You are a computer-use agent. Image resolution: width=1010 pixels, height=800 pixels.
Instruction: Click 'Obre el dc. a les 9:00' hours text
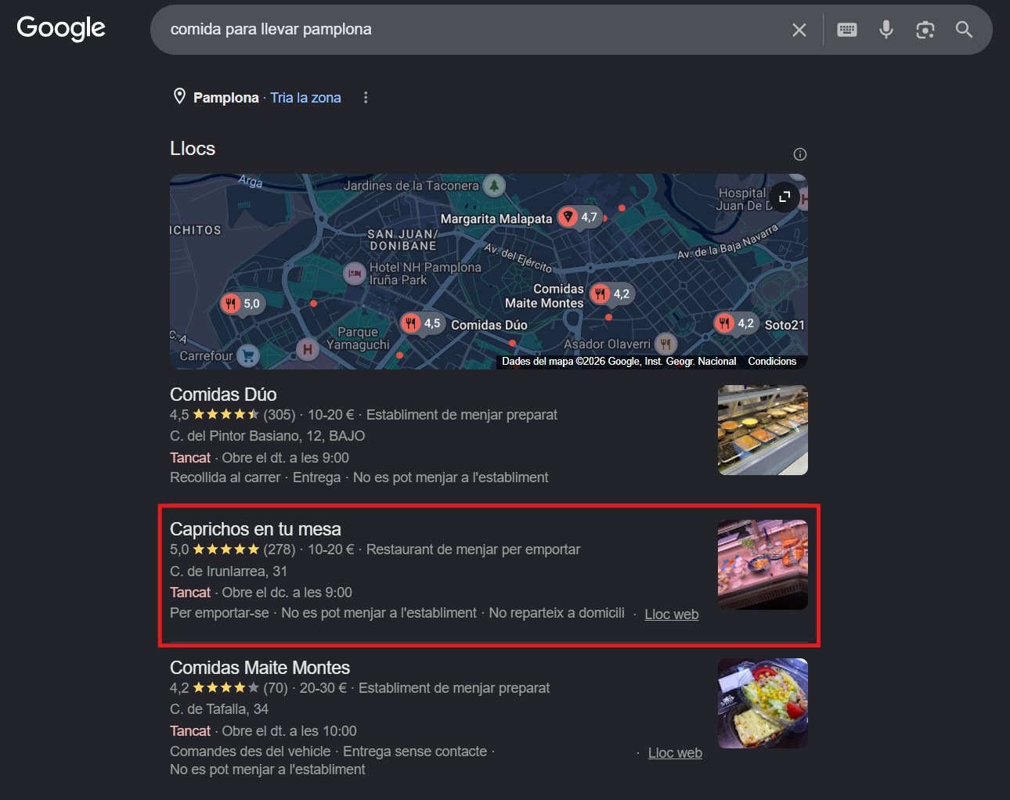tap(287, 593)
